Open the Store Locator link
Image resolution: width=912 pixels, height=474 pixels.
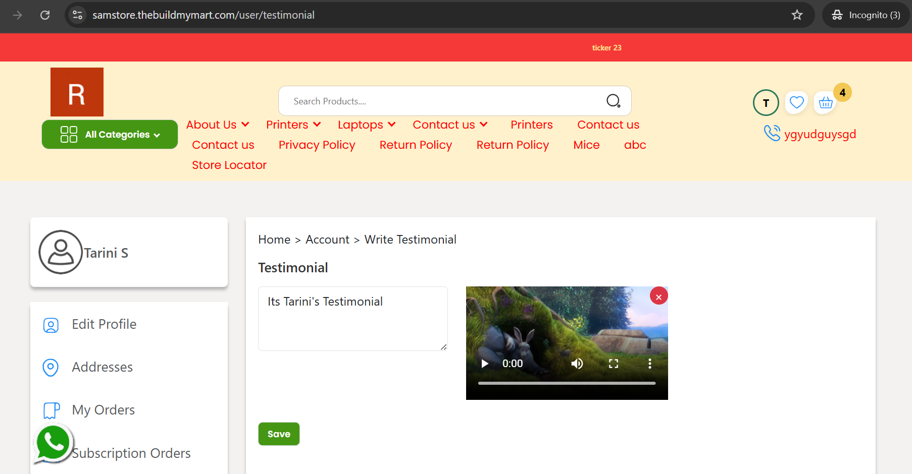point(229,165)
